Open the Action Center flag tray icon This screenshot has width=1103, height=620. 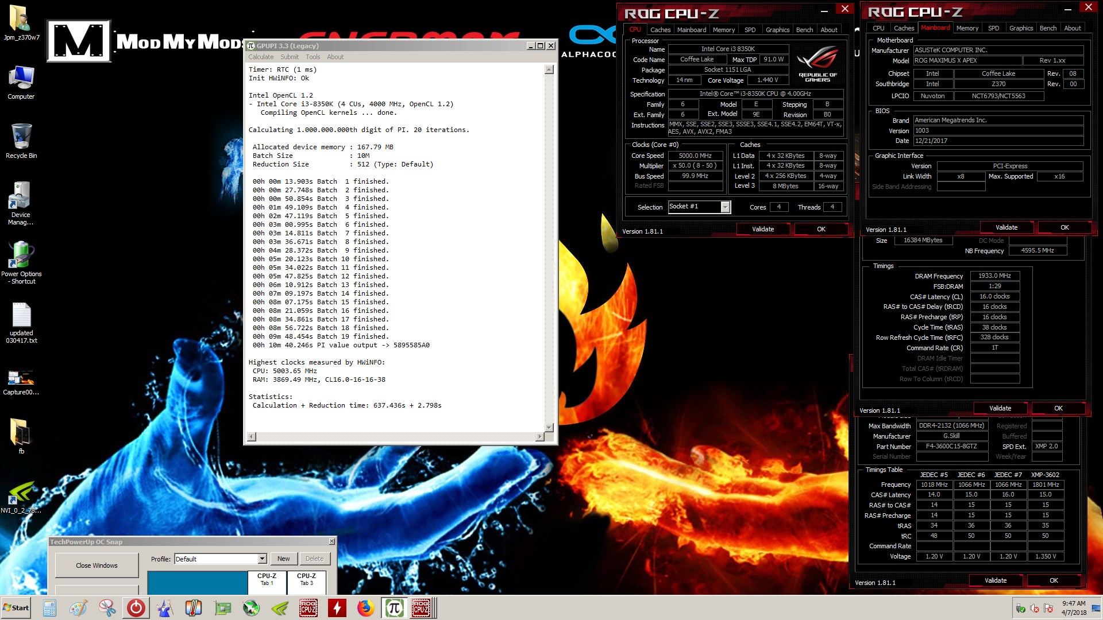(x=1048, y=609)
